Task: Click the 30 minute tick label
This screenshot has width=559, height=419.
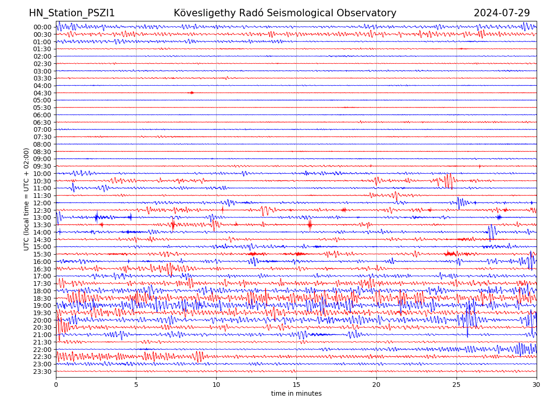Action: 537,385
